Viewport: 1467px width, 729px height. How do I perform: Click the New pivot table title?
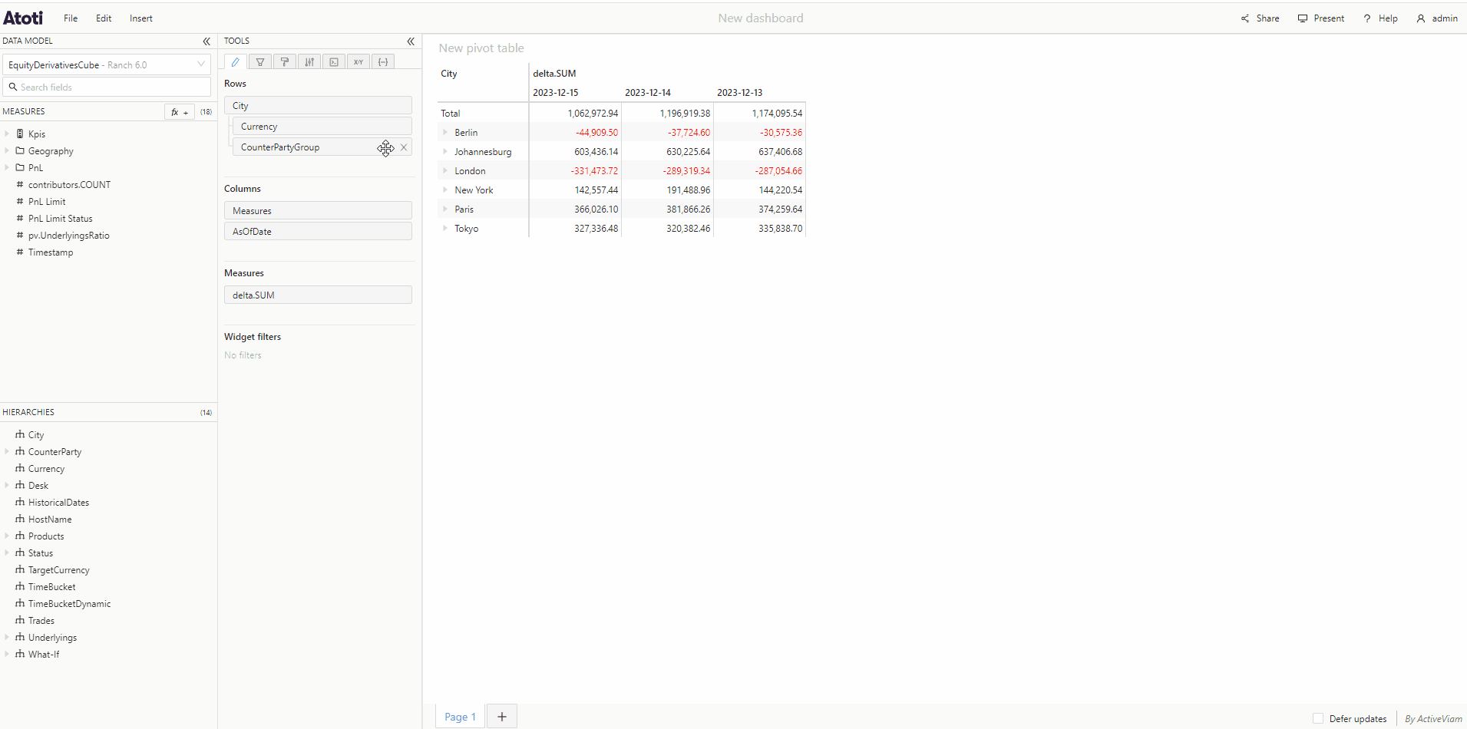pos(481,48)
